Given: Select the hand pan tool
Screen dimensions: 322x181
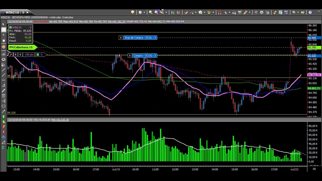Looking at the screenshot, I should [4, 41].
